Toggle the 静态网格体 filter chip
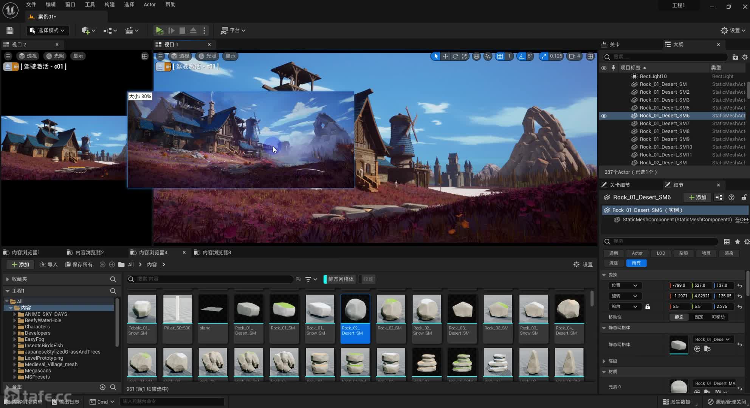Viewport: 750px width, 408px height. tap(339, 279)
